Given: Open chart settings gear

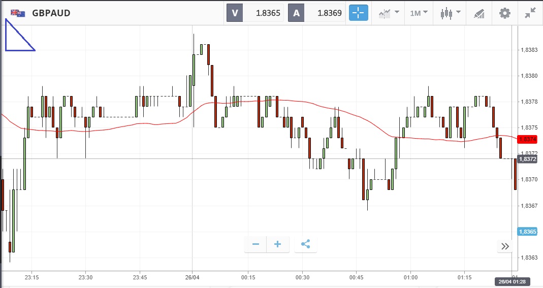Looking at the screenshot, I should click(504, 13).
